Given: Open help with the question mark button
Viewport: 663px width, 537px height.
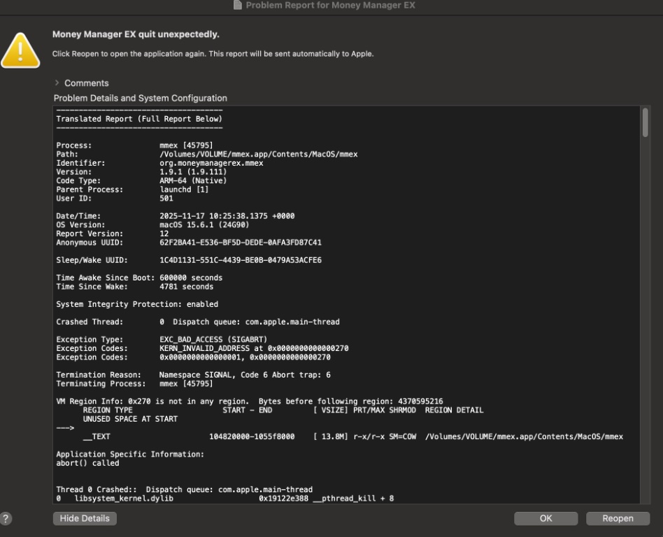Looking at the screenshot, I should [6, 518].
